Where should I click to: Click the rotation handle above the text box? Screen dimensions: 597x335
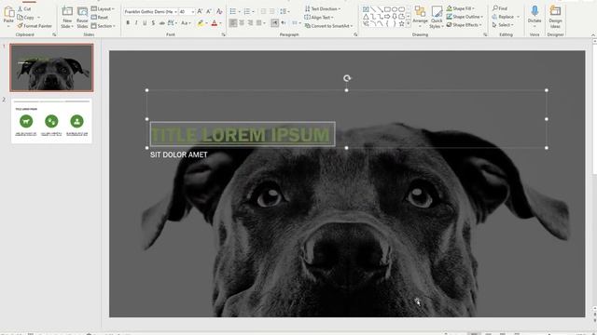click(346, 78)
